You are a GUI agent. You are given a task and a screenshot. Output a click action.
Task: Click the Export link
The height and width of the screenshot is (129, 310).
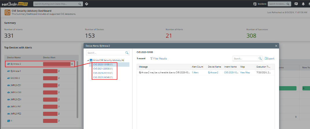[x=271, y=59]
